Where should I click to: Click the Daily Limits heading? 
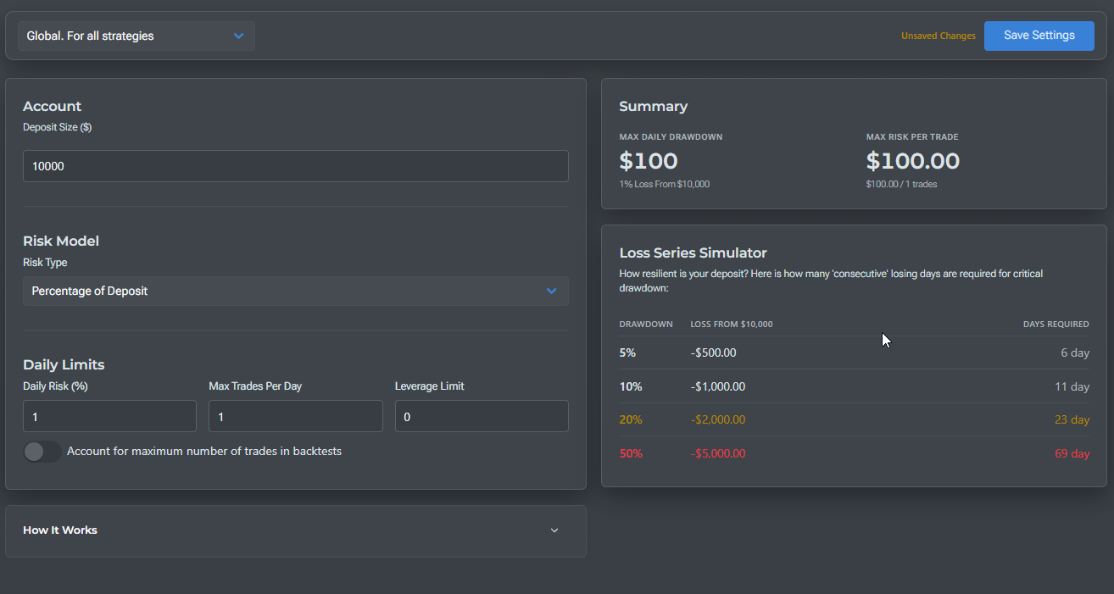click(x=64, y=365)
